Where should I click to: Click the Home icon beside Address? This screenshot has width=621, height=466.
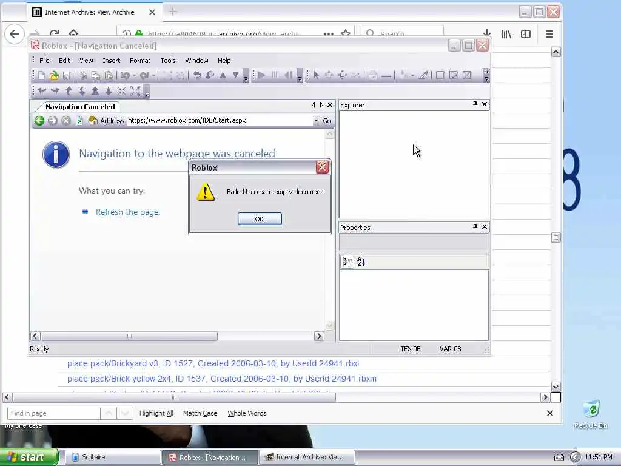click(93, 121)
